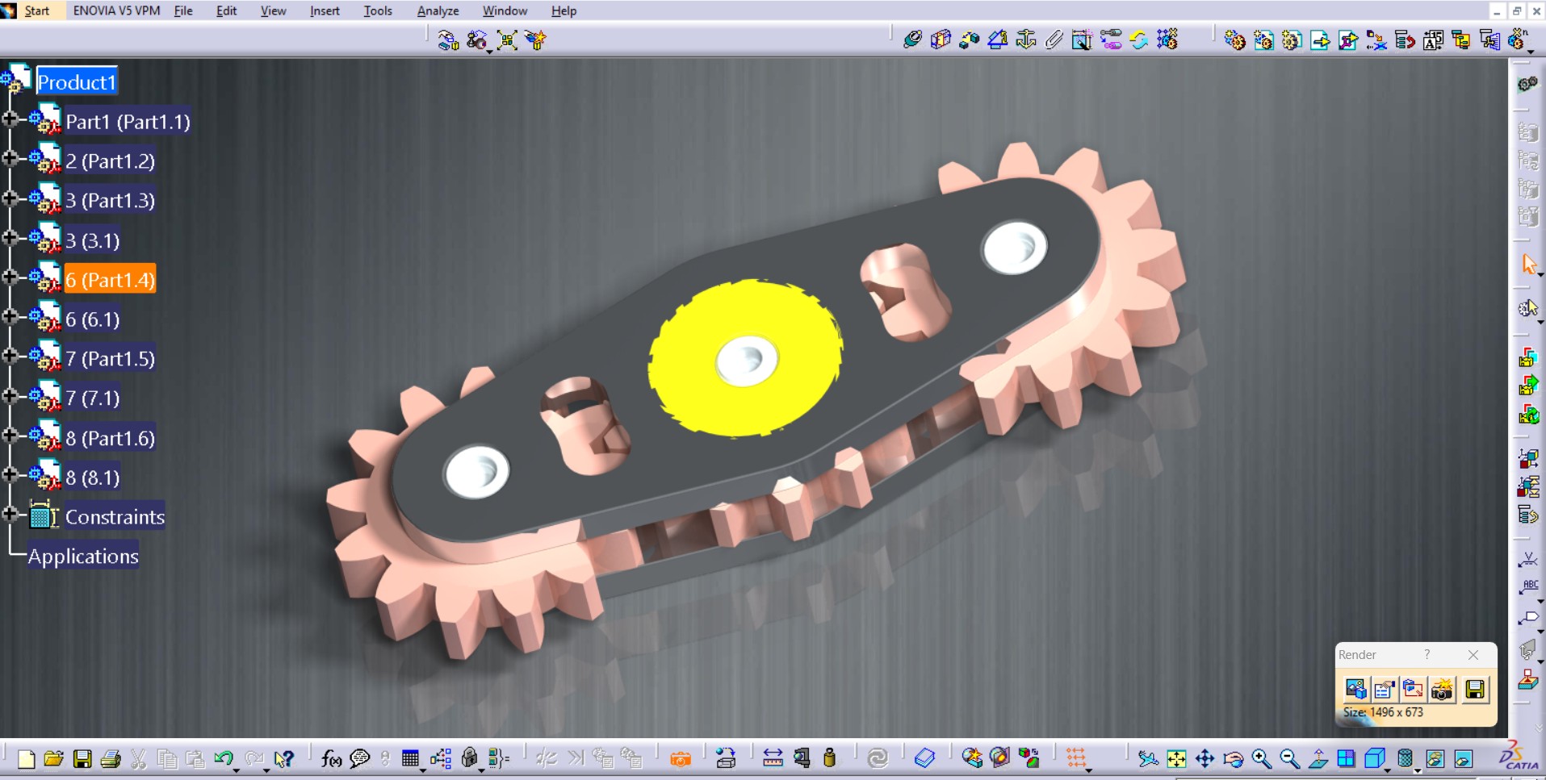
Task: Expand the 3 (Part1.3) tree node
Action: 10,198
